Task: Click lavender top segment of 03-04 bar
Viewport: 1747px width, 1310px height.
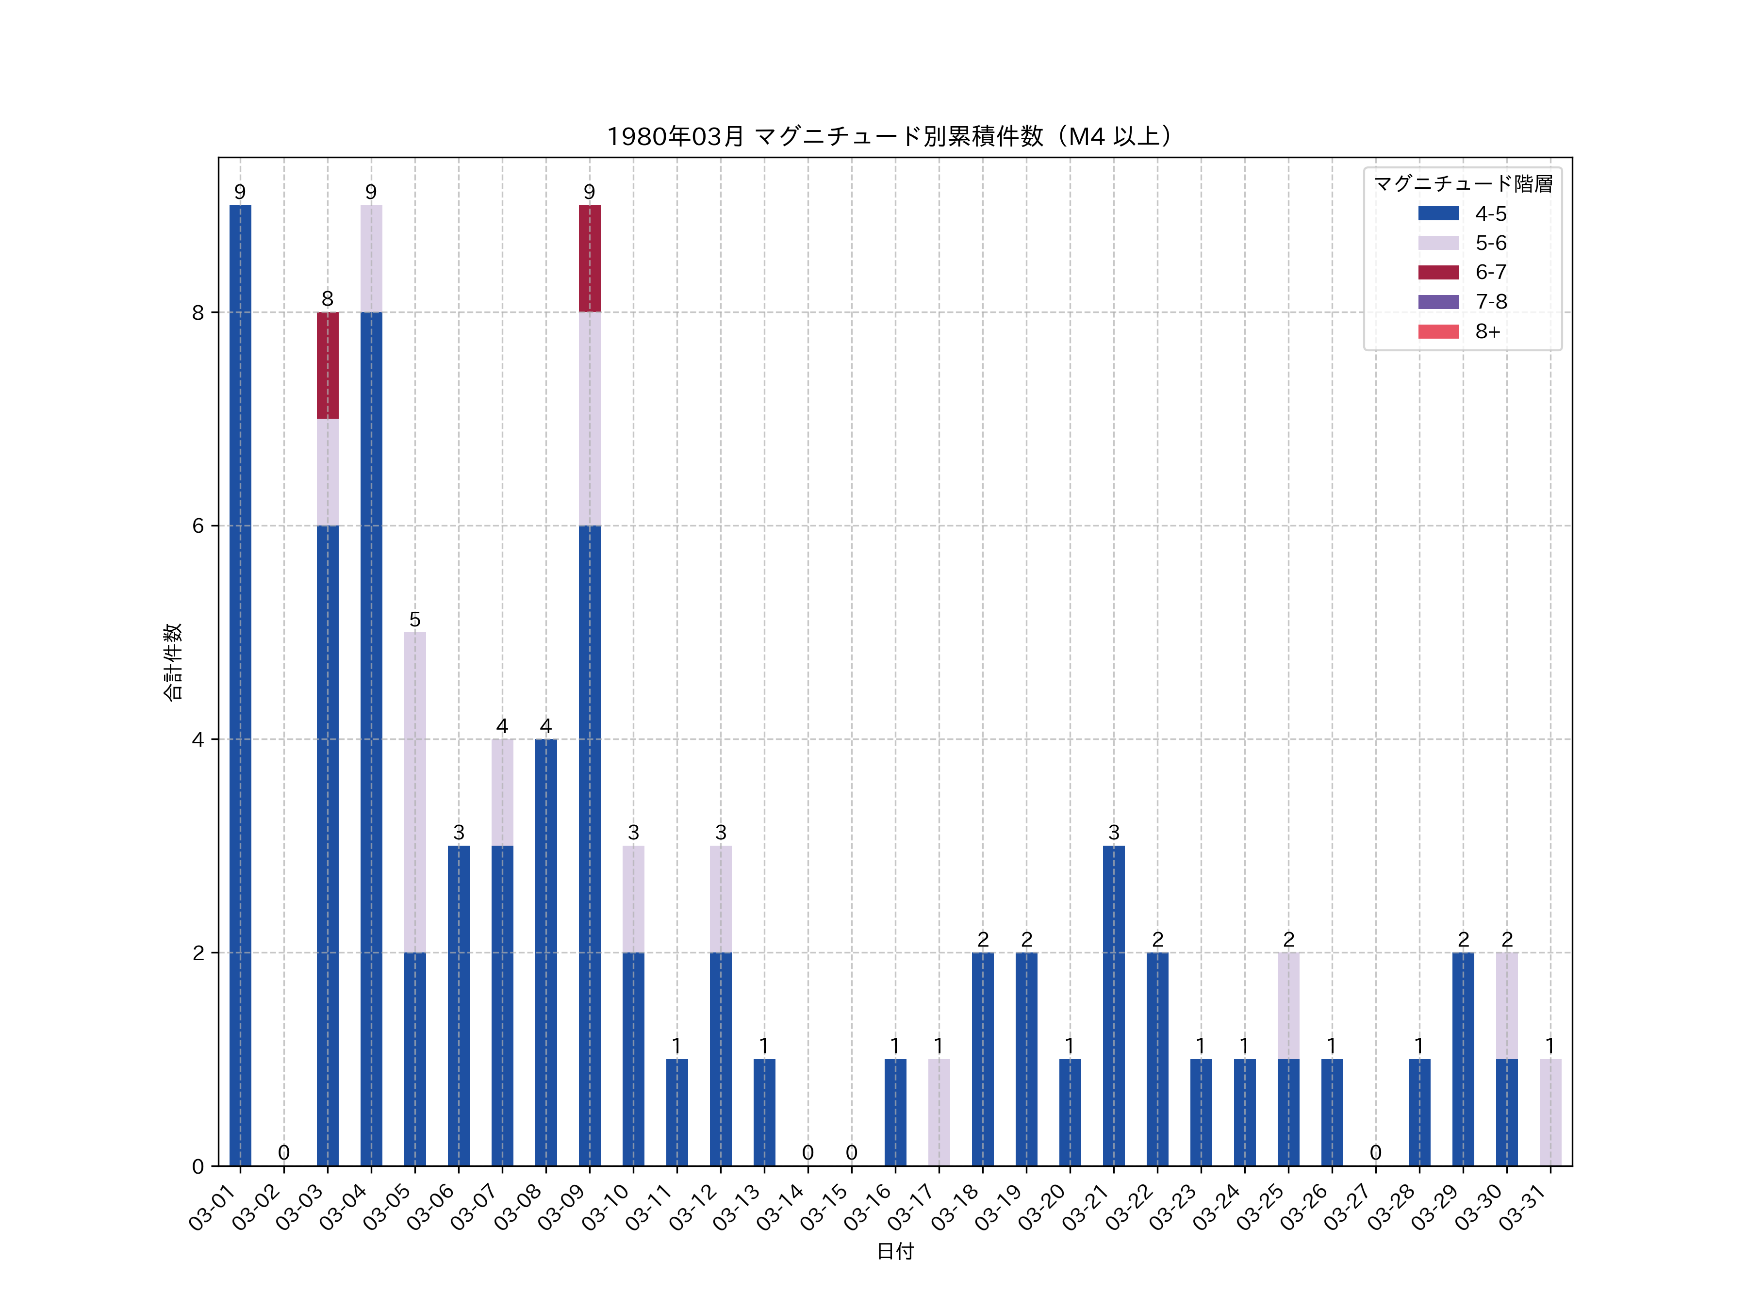Action: [x=371, y=258]
